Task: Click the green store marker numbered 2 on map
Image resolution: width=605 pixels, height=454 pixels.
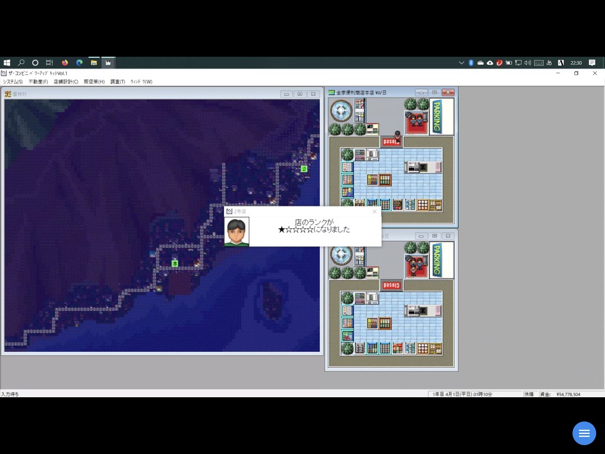Action: [x=304, y=168]
